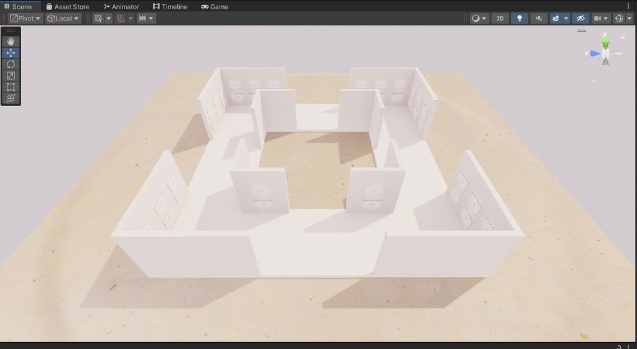This screenshot has width=637, height=349.
Task: Click the gray right-side gizmo cone
Action: click(x=616, y=53)
